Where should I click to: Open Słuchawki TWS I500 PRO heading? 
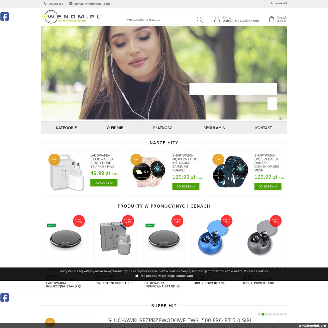pyautogui.click(x=180, y=320)
